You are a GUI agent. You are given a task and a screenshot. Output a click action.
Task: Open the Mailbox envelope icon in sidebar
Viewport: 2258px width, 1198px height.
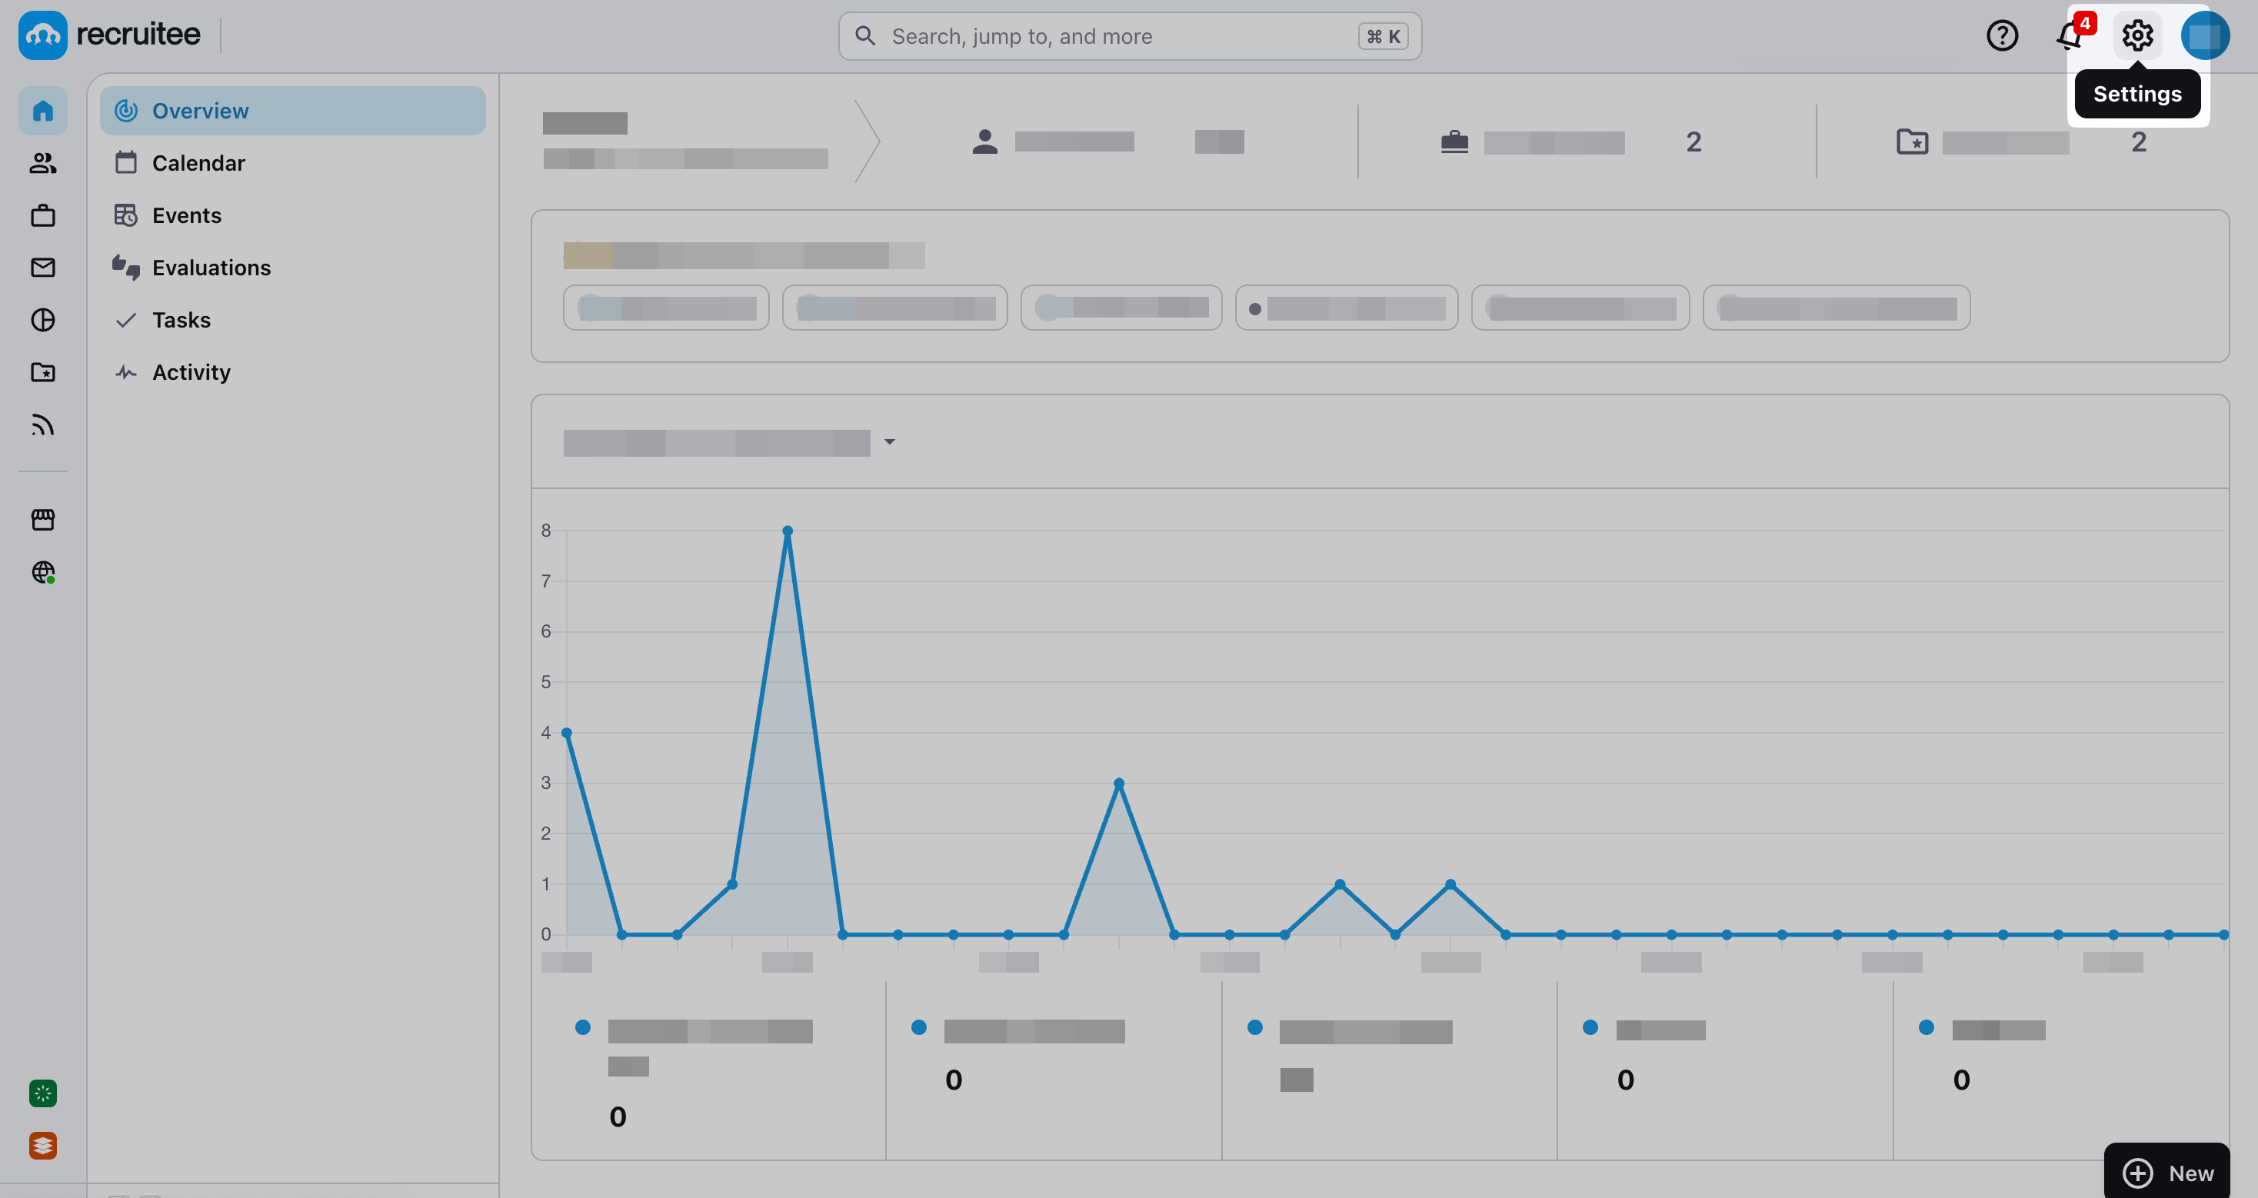43,268
